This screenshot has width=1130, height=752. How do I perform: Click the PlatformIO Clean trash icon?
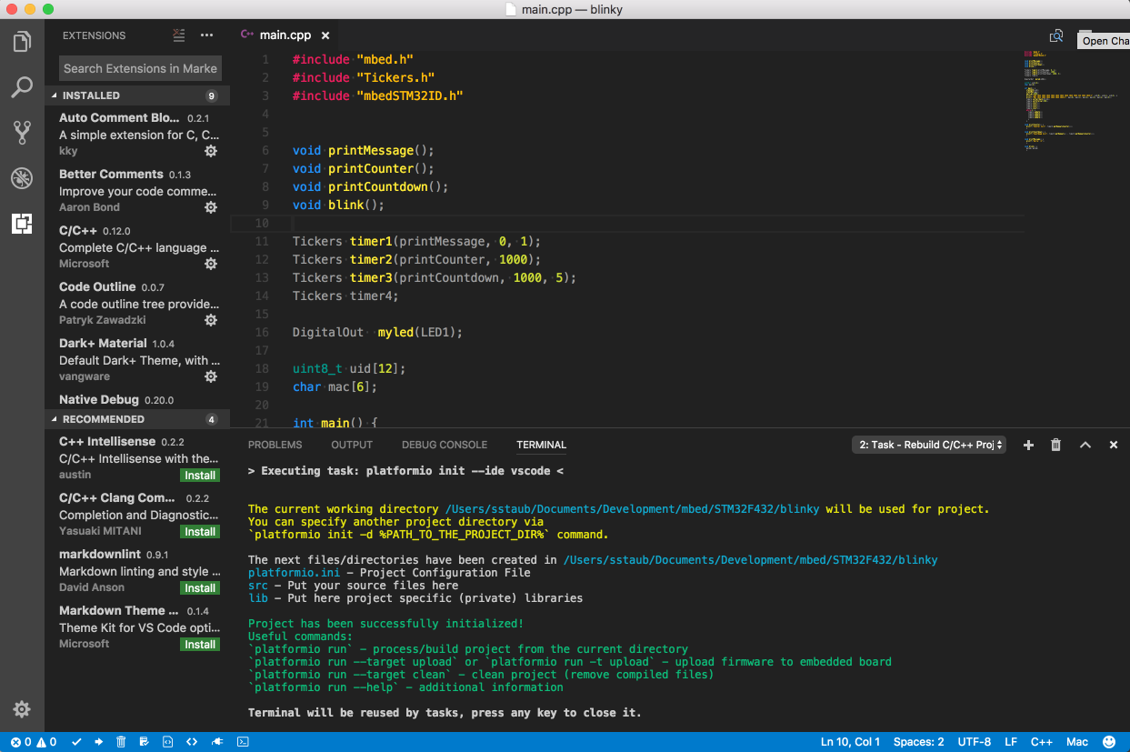[x=121, y=742]
